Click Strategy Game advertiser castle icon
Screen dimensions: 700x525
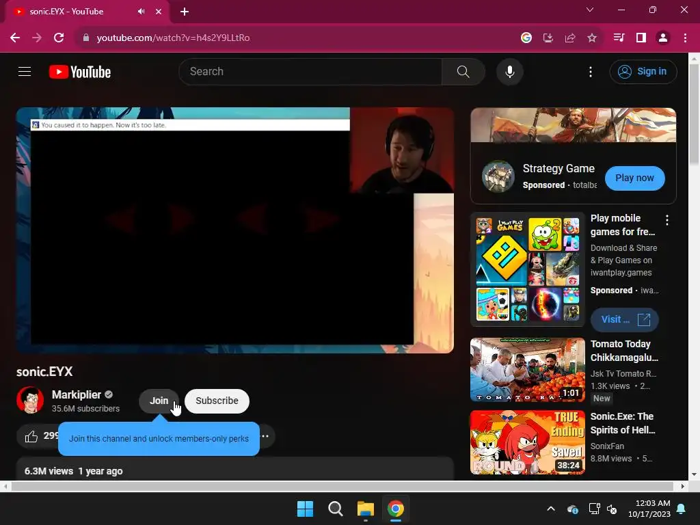[498, 176]
